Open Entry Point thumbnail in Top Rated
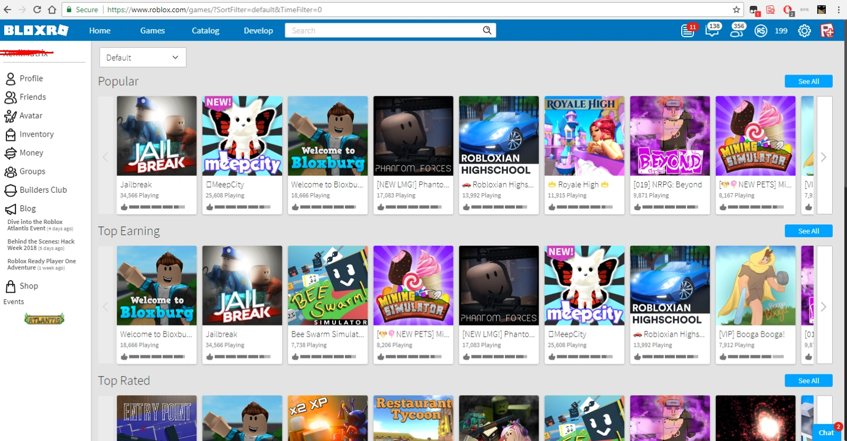The image size is (847, 441). [157, 418]
